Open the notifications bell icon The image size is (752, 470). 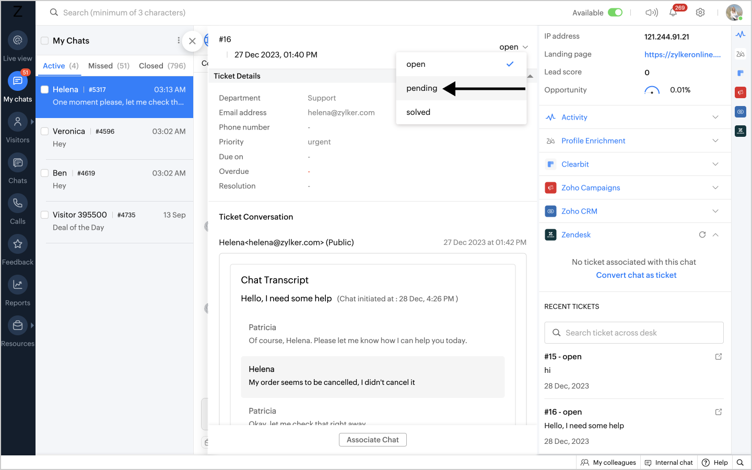[673, 13]
